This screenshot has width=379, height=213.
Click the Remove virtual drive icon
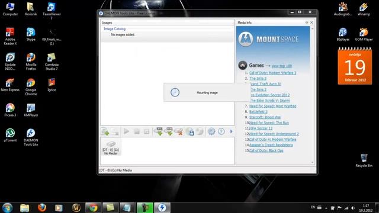pos(179,131)
